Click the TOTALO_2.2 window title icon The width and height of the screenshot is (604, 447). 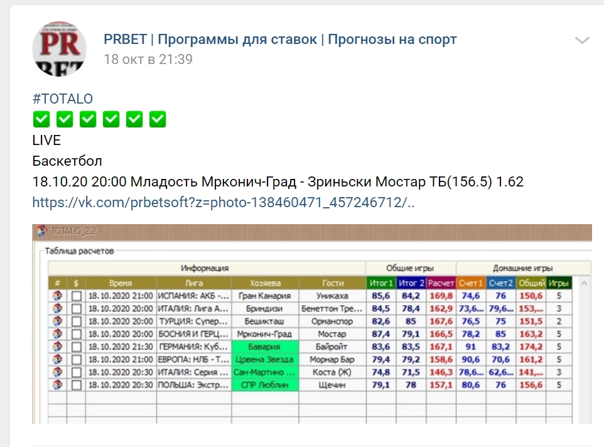(42, 231)
